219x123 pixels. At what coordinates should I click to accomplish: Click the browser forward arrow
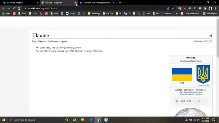pos(9,8)
